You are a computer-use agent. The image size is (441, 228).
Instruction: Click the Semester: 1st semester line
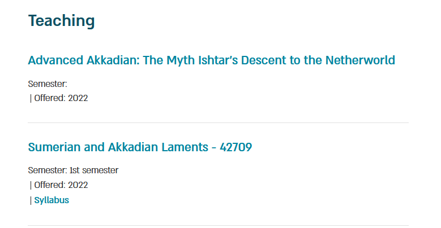coord(73,170)
